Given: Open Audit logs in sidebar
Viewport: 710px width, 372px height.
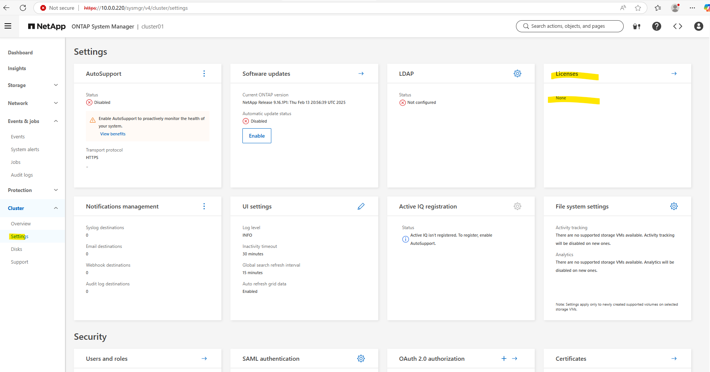Looking at the screenshot, I should coord(22,175).
